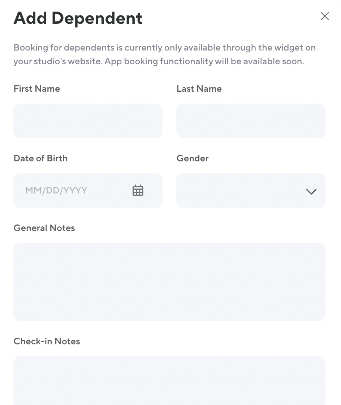Select the Date of Birth label
The width and height of the screenshot is (341, 405).
point(40,158)
